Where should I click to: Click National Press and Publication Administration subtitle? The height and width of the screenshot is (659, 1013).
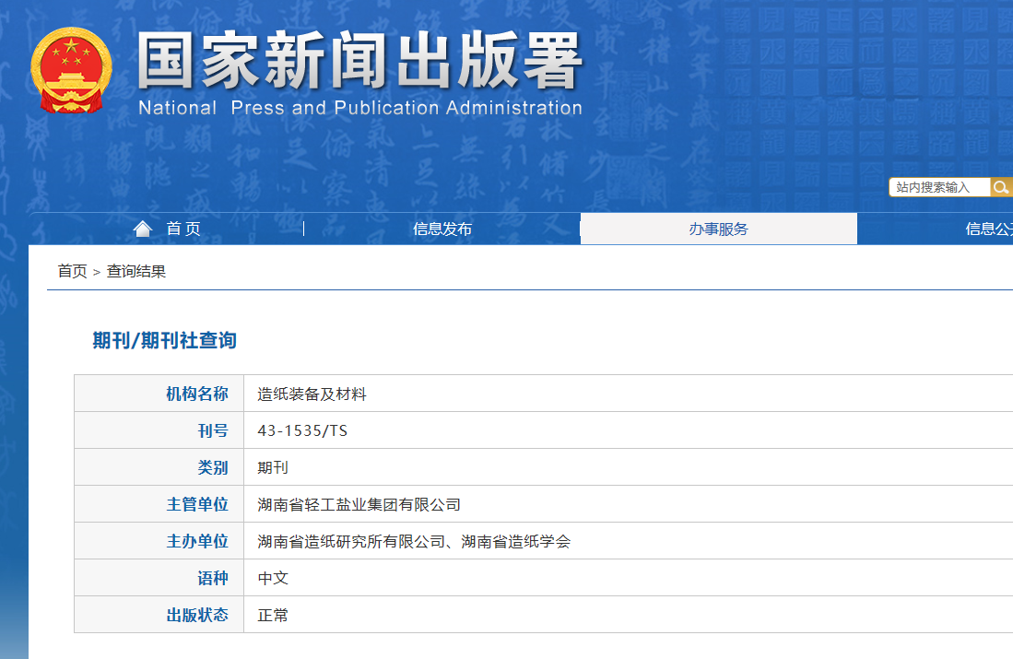(360, 108)
